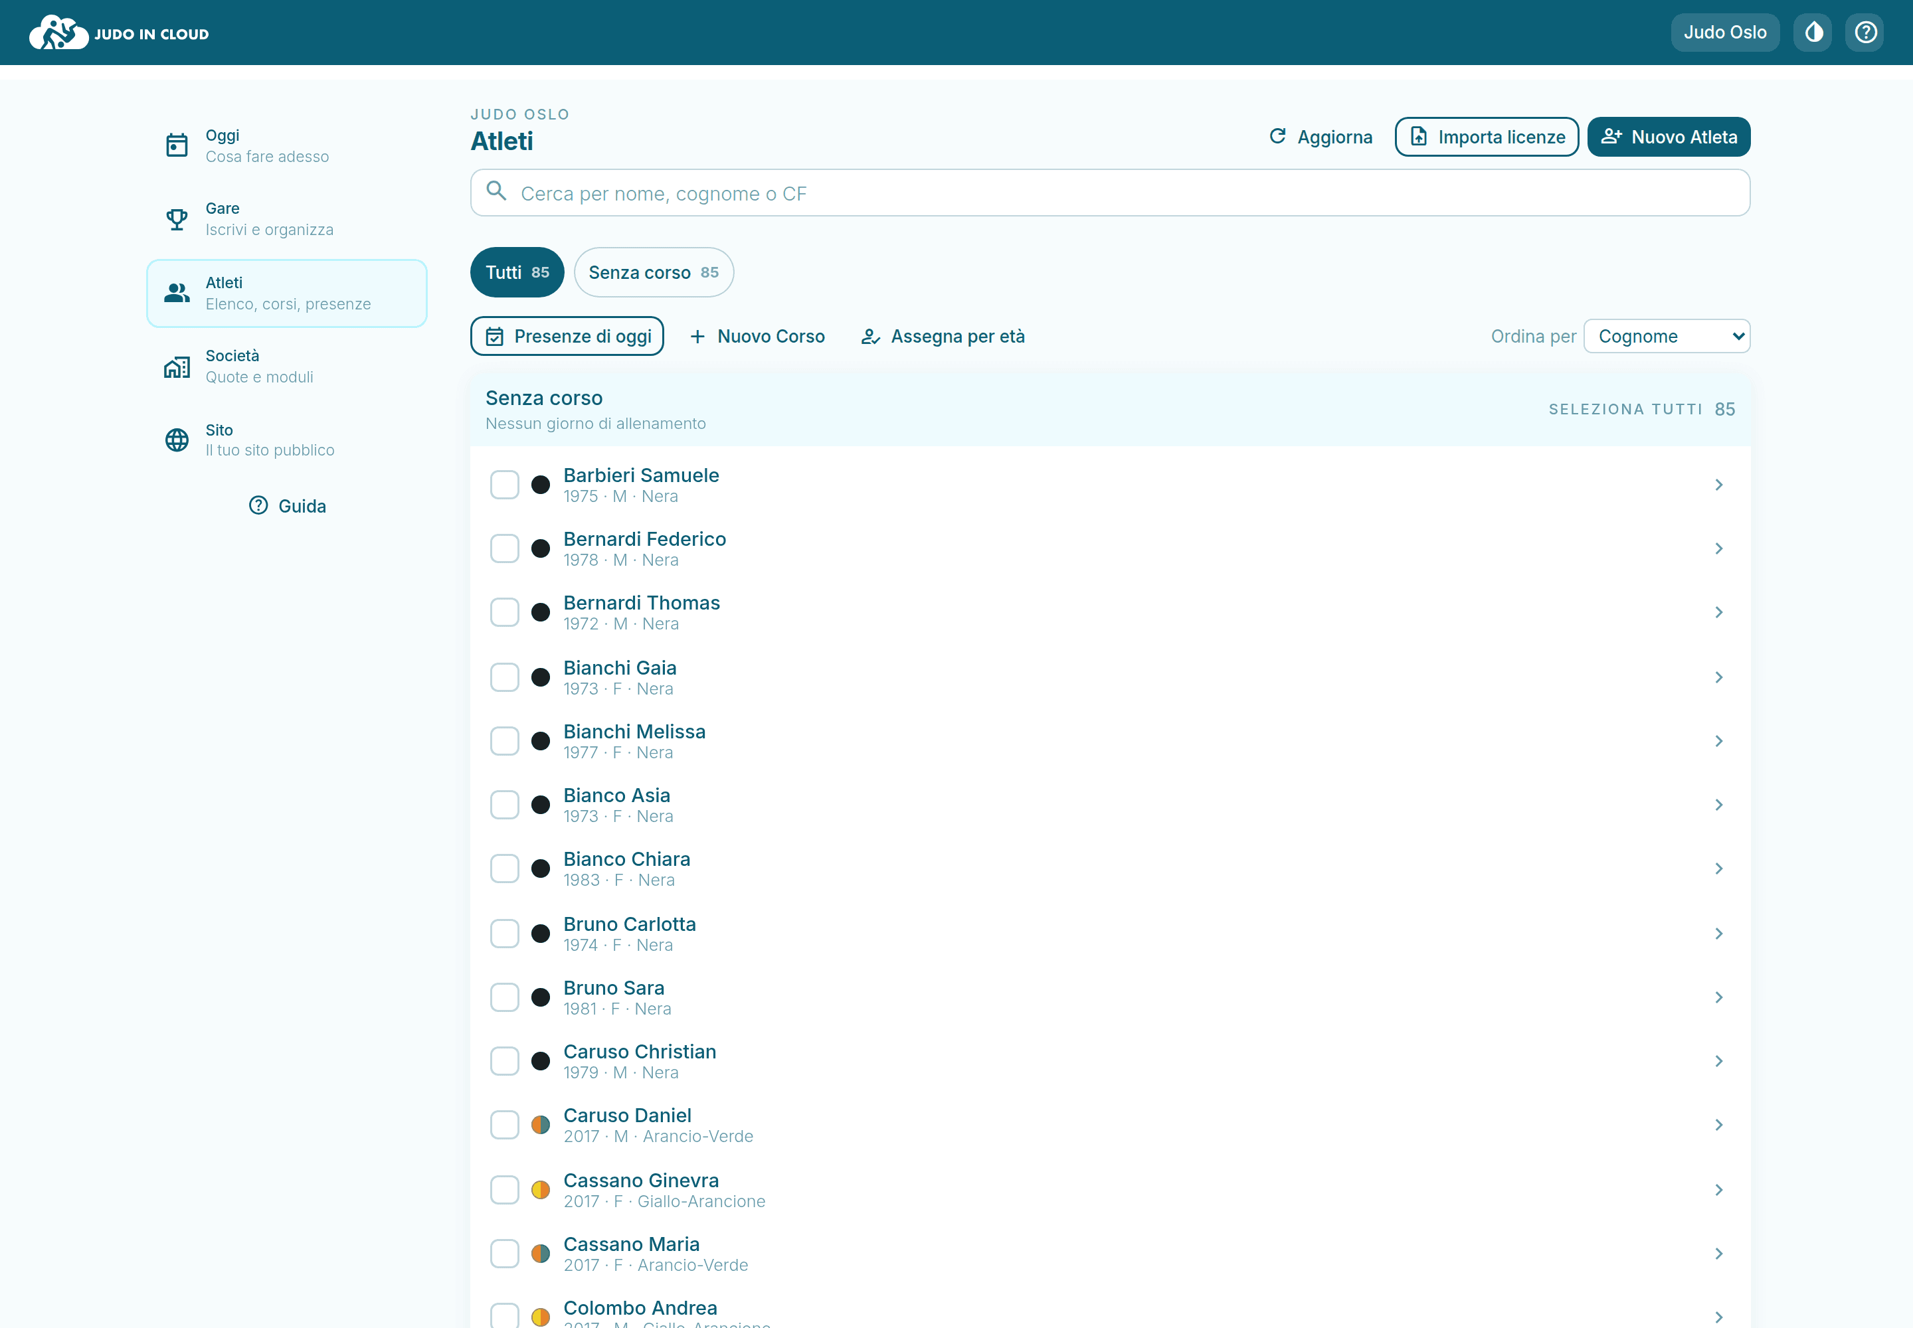Click the orange-green belt dot for Cassano Maria

540,1253
